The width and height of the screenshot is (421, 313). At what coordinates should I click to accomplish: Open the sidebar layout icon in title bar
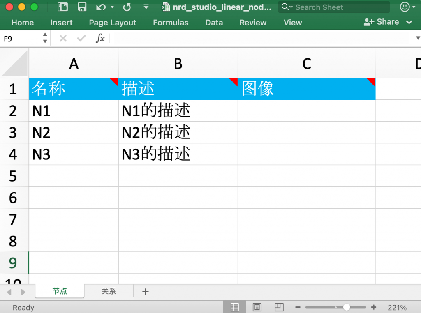(63, 7)
